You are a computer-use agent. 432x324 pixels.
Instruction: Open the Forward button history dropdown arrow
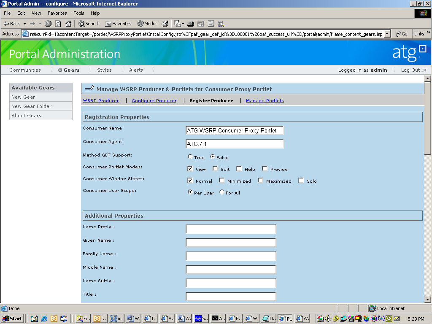tap(40, 24)
